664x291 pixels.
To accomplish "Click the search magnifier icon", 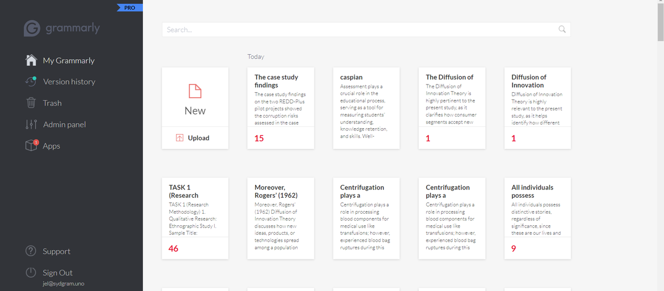I will click(562, 29).
